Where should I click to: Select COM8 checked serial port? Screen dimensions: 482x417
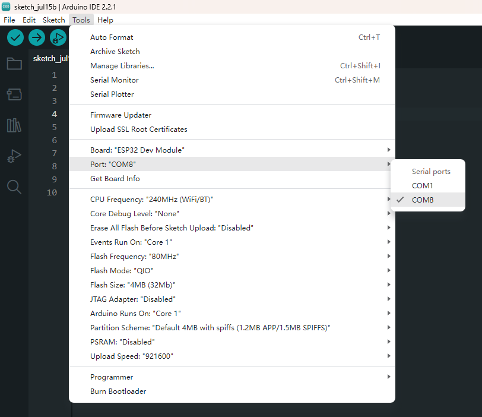coord(427,200)
